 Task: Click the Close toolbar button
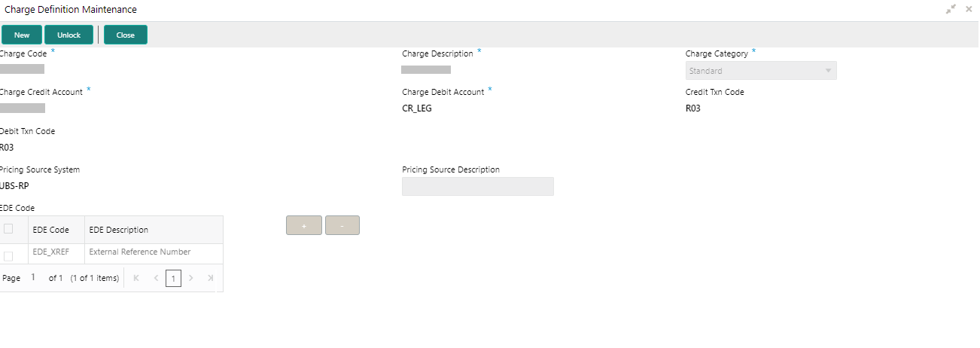pyautogui.click(x=126, y=35)
